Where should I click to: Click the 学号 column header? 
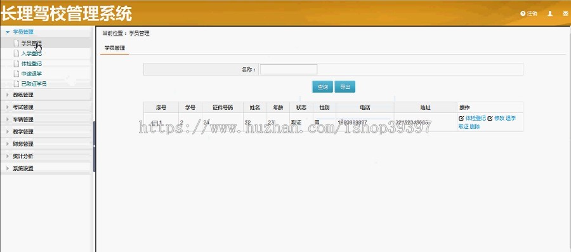pos(190,107)
